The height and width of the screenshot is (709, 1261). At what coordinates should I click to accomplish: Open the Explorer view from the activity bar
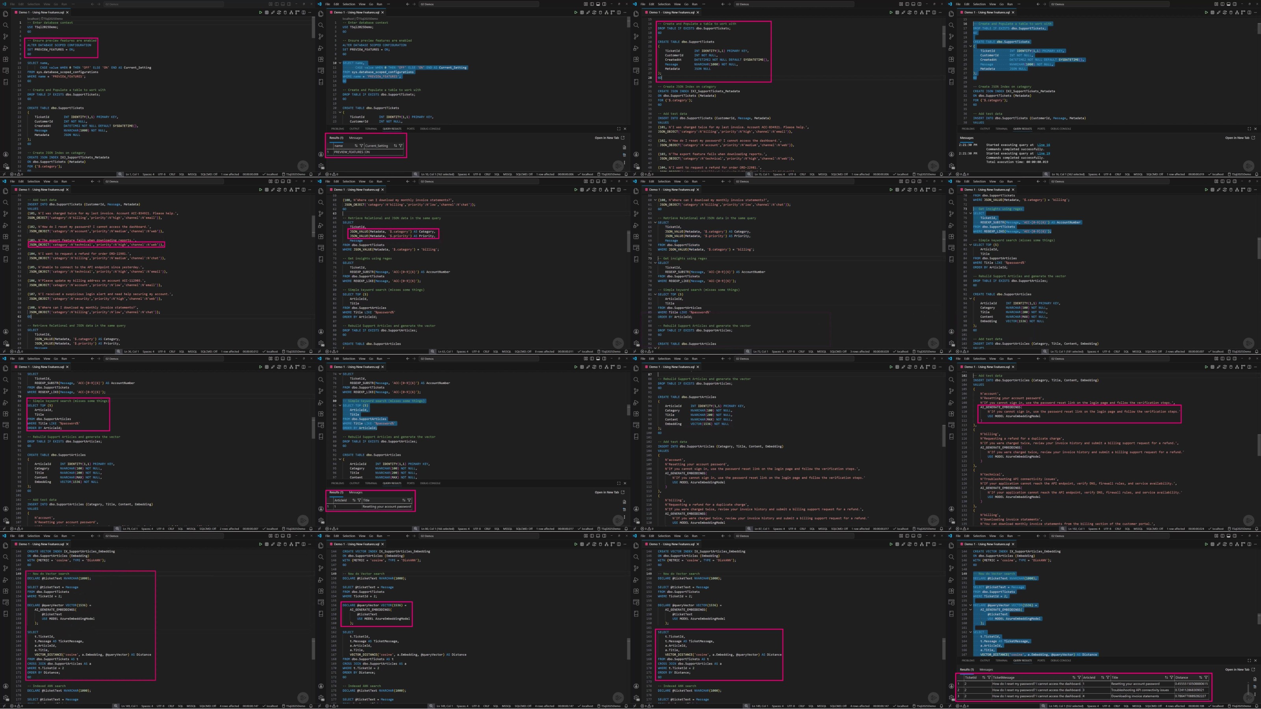tap(6, 15)
